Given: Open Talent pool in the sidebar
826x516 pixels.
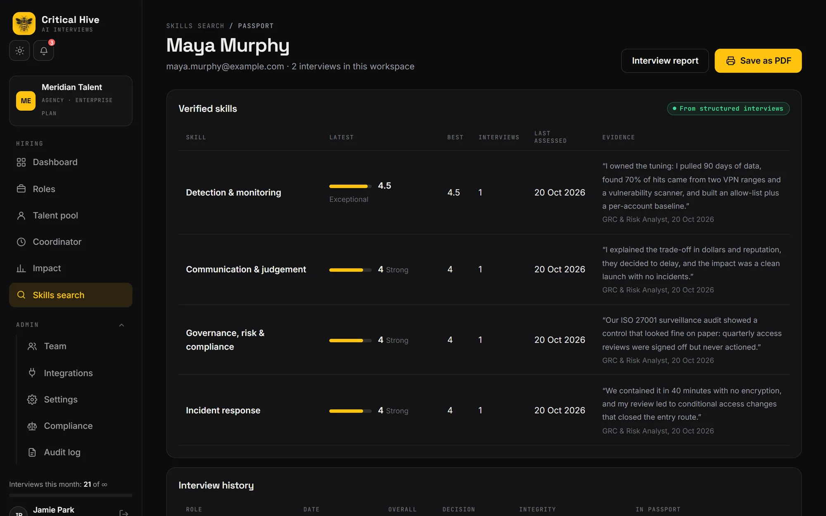Looking at the screenshot, I should (x=71, y=215).
